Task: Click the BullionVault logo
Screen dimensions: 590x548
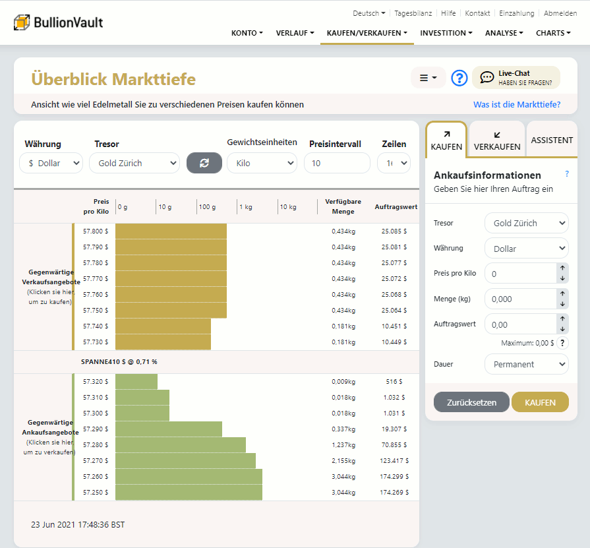Action: click(58, 22)
